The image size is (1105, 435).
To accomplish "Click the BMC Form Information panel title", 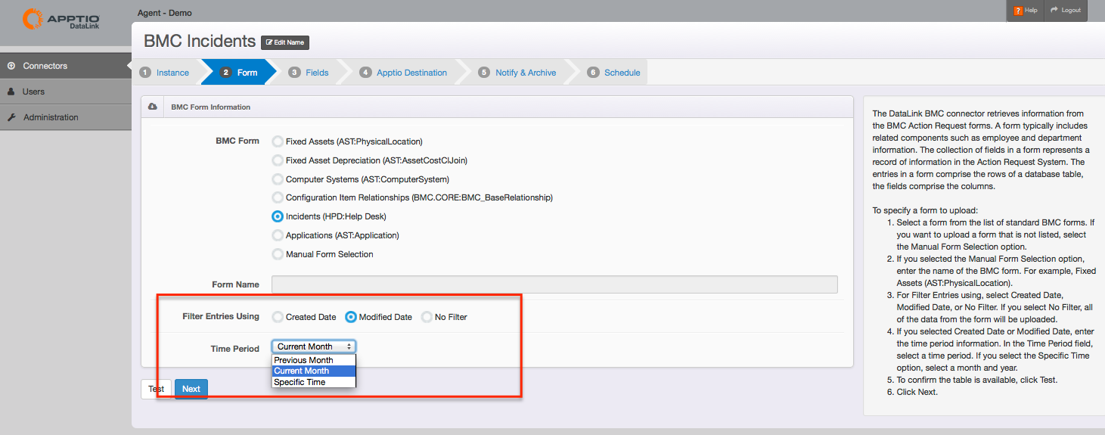I will tap(211, 107).
